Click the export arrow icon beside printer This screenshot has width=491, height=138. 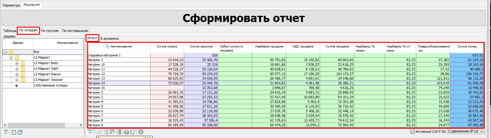click(133, 132)
